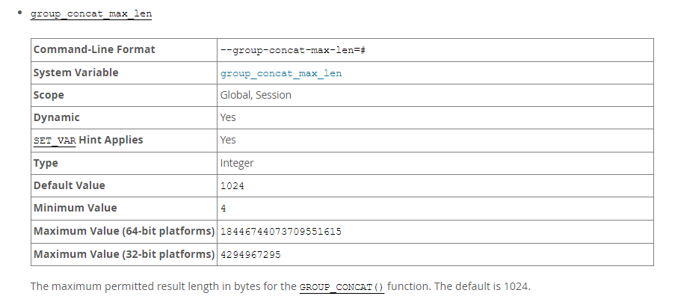The width and height of the screenshot is (675, 299).
Task: Click the Maximum Value (64-bit platforms) label
Action: coord(123,231)
